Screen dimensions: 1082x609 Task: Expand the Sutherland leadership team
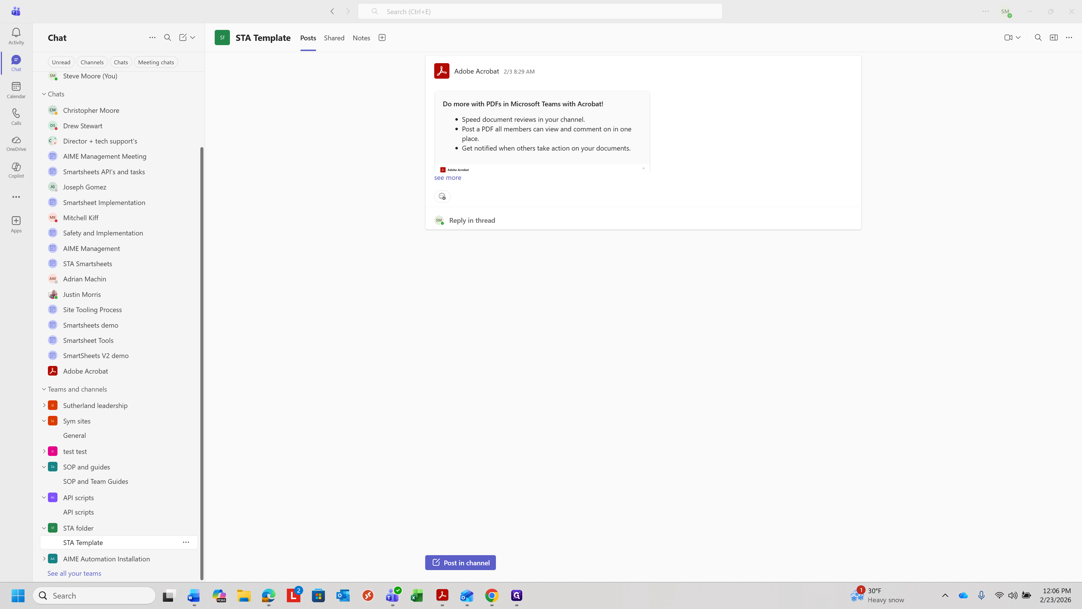pyautogui.click(x=44, y=405)
